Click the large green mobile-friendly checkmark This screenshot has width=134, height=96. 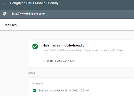(35, 46)
